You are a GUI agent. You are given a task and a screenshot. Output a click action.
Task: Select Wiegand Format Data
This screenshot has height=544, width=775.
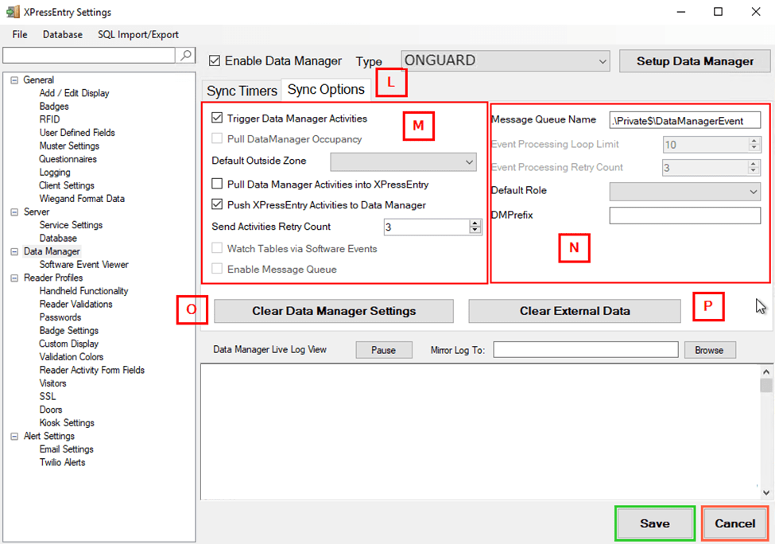82,198
